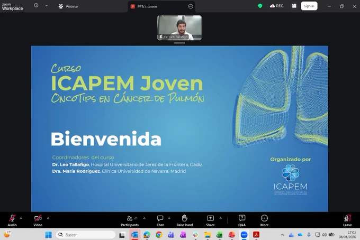Viewport: 360px width, 240px height.
Task: Open the weather widget on taskbar
Action: point(7,235)
